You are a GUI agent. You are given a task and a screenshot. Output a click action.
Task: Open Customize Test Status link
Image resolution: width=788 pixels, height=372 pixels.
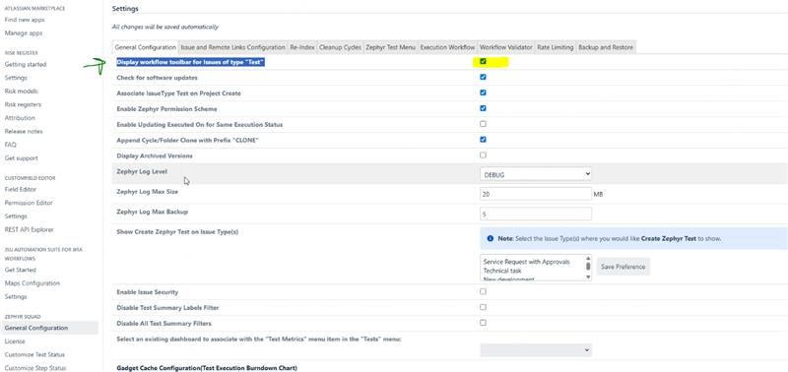tap(34, 354)
